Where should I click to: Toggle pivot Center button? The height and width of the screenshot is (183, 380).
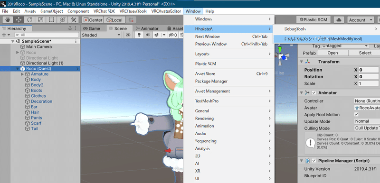[93, 20]
